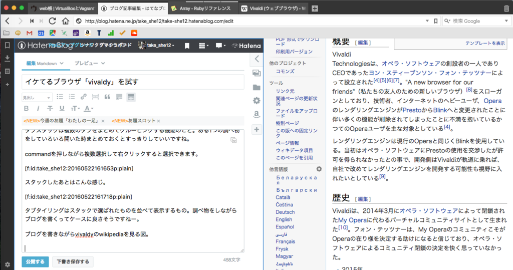Click the browser forward arrow
The height and width of the screenshot is (270, 513).
click(20, 21)
